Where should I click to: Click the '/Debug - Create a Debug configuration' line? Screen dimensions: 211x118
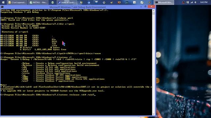pyautogui.click(x=59, y=63)
